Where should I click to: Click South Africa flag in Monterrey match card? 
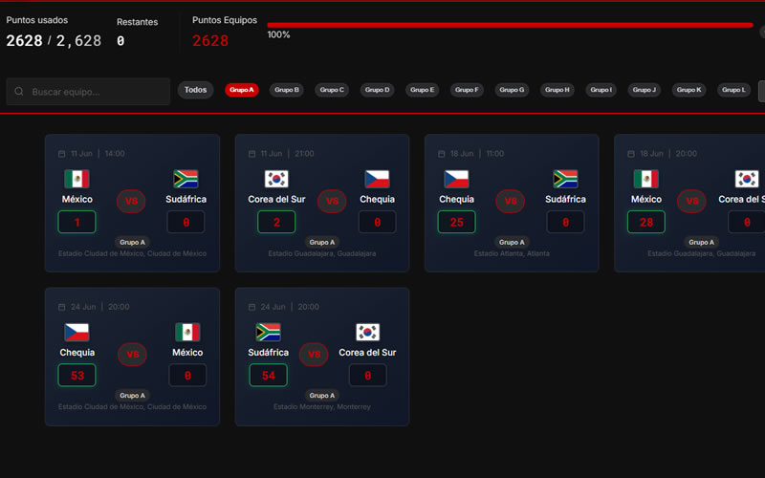(268, 332)
